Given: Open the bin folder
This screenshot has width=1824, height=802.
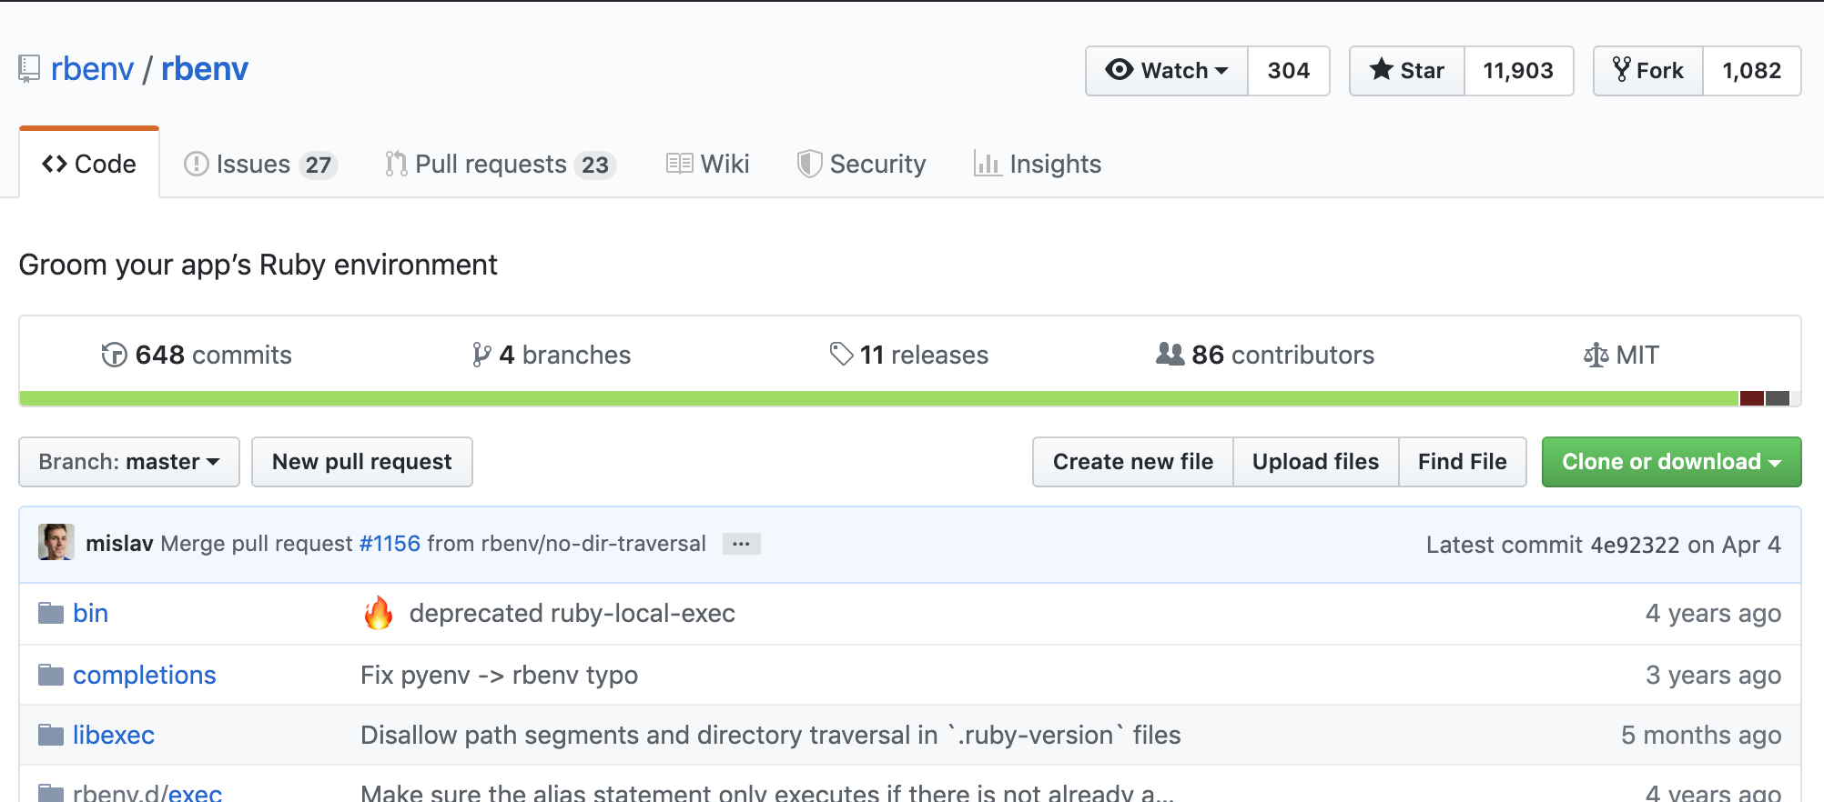Looking at the screenshot, I should point(90,613).
